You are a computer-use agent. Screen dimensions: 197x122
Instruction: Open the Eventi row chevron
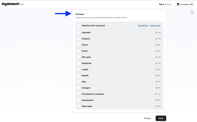pyautogui.click(x=160, y=51)
